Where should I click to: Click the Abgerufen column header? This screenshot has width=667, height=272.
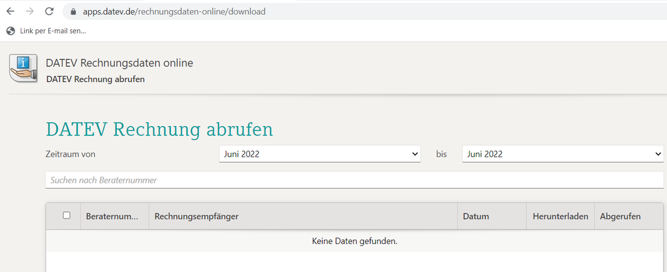pos(620,217)
